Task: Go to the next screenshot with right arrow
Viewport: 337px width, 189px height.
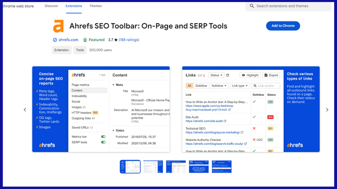Action: [x=327, y=110]
